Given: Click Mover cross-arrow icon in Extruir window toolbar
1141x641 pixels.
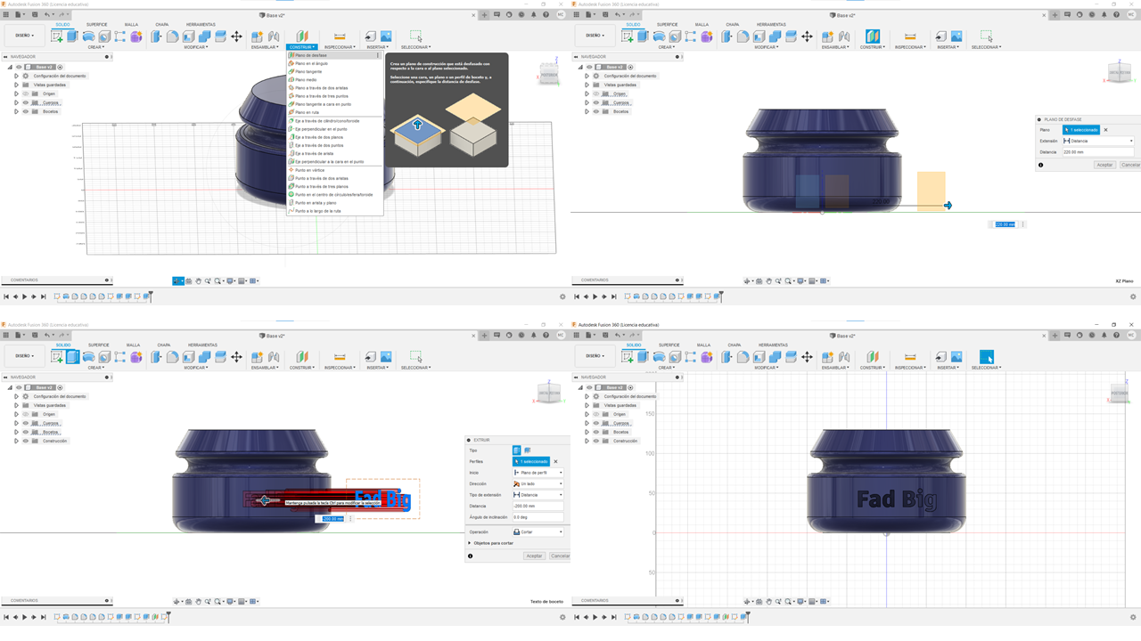Looking at the screenshot, I should (x=236, y=356).
